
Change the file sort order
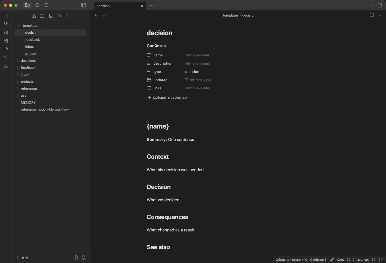(x=50, y=16)
